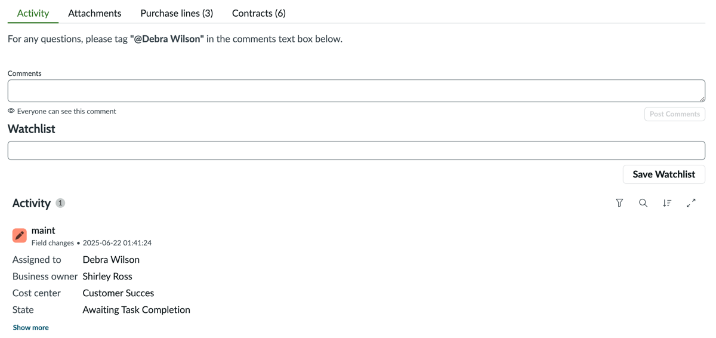Click the Awaiting Task Completion state value
Screen dimensions: 716x338
coord(137,310)
